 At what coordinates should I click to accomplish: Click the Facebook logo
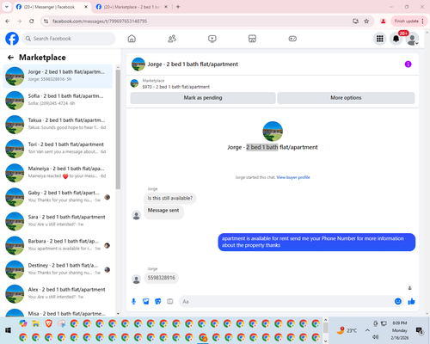pyautogui.click(x=12, y=39)
